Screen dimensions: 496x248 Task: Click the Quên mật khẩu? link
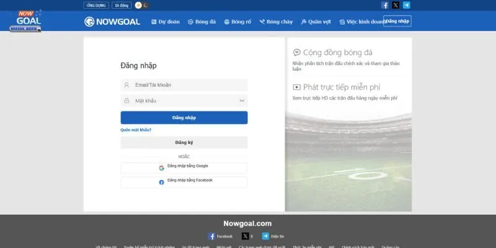pyautogui.click(x=136, y=130)
